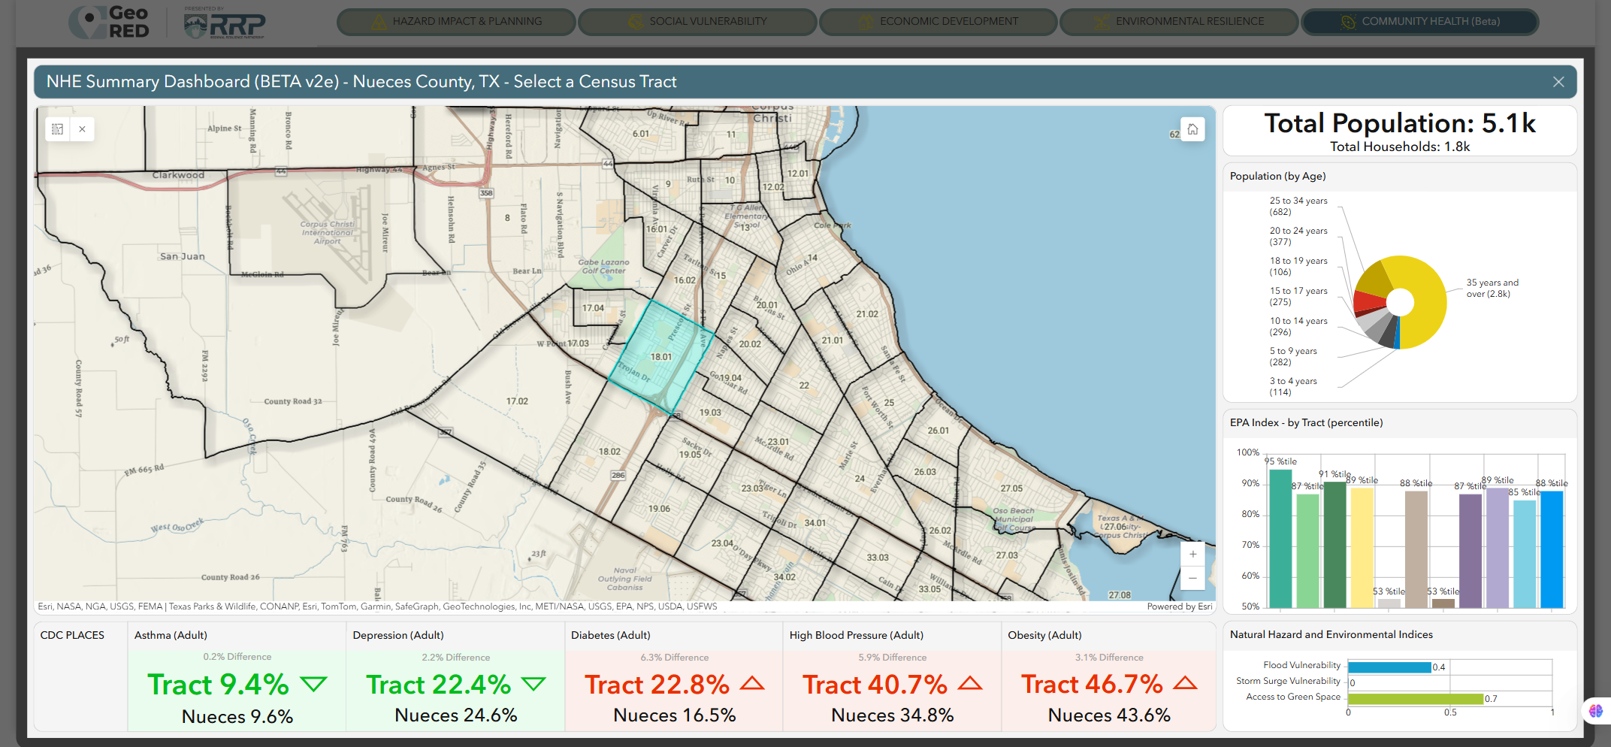Close the NHE Summary Dashboard panel
The image size is (1611, 747).
[x=1558, y=82]
